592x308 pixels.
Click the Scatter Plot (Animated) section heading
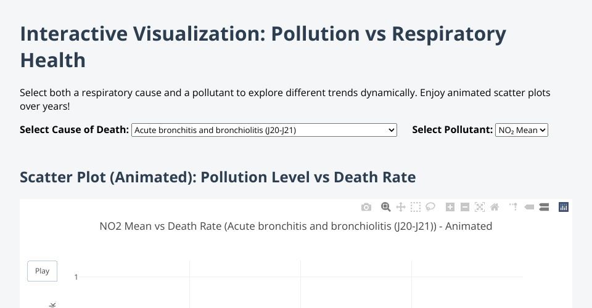(x=218, y=177)
